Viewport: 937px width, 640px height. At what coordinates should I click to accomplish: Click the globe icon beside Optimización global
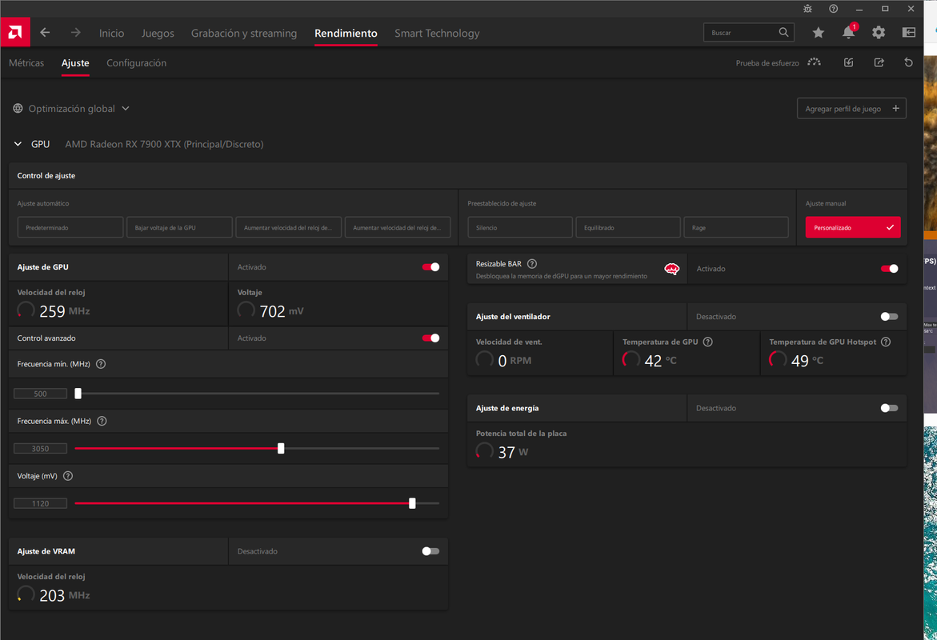(x=18, y=108)
